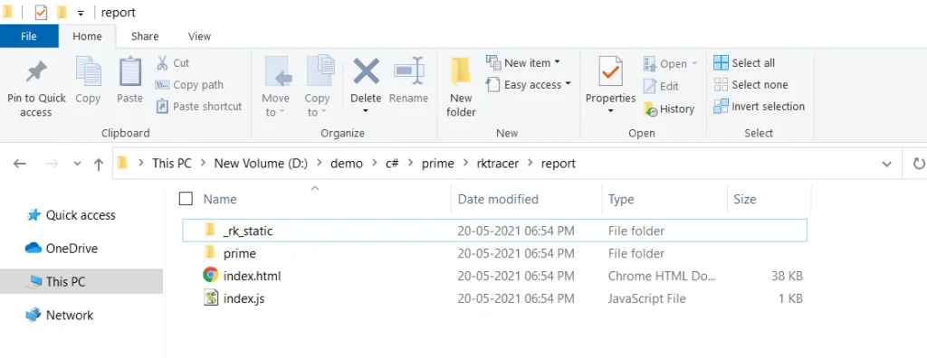Click the Delete red X icon
Image resolution: width=927 pixels, height=358 pixels.
coord(366,71)
